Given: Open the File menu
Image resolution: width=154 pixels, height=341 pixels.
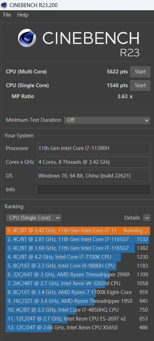Looking at the screenshot, I should (7, 15).
